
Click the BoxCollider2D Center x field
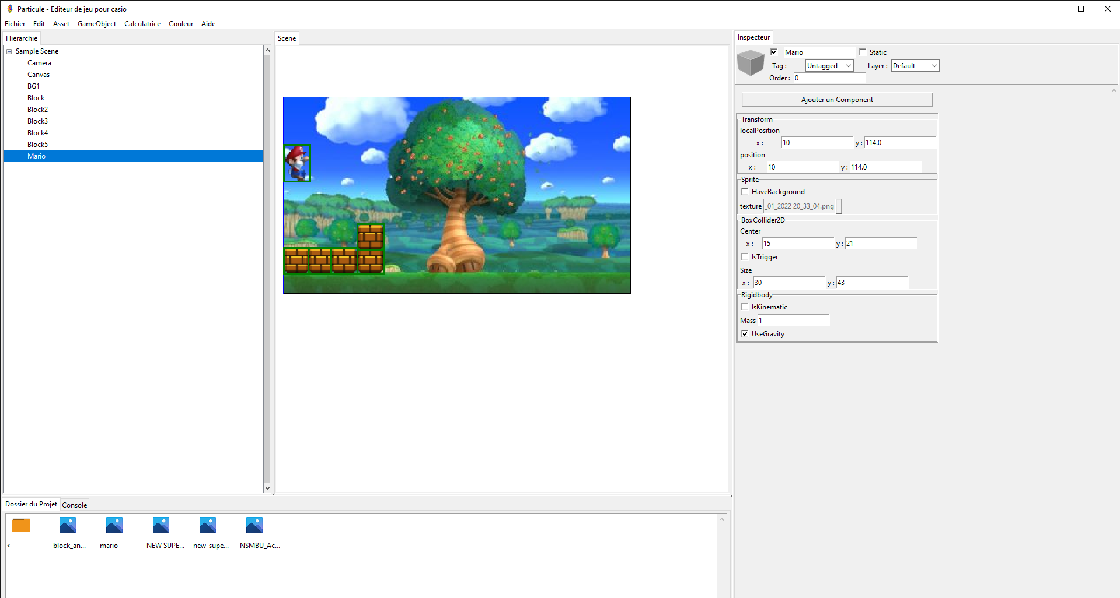pyautogui.click(x=798, y=244)
